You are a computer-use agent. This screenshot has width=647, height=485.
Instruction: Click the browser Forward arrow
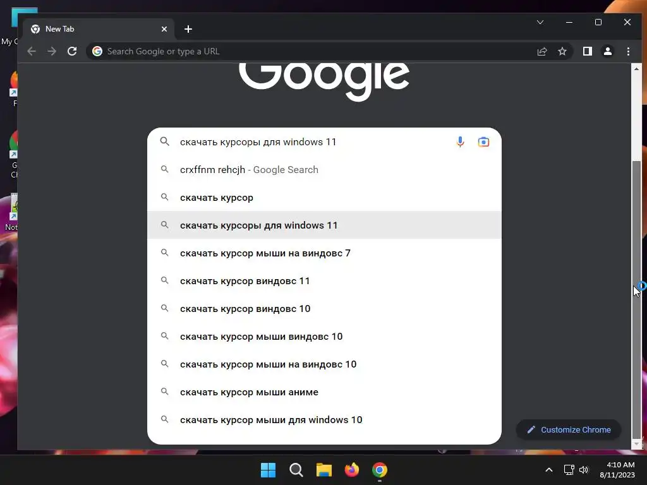[x=52, y=51]
